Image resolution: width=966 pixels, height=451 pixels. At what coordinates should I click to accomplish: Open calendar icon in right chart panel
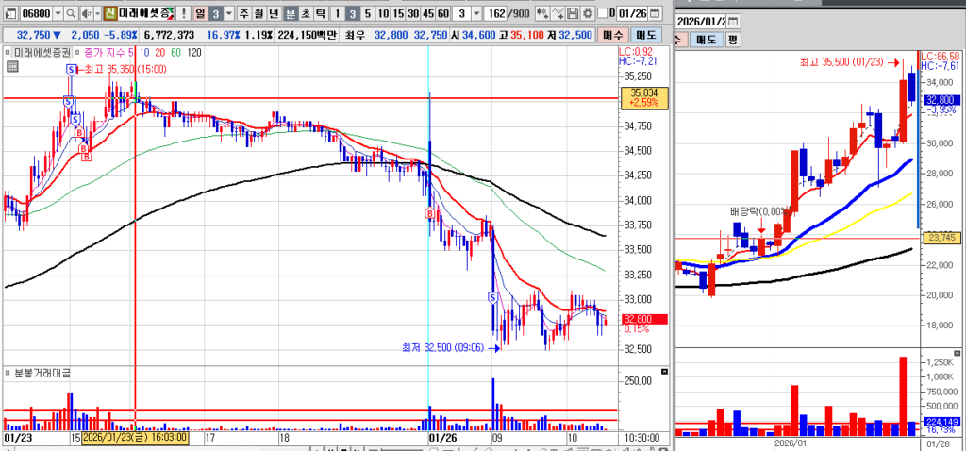tap(734, 21)
